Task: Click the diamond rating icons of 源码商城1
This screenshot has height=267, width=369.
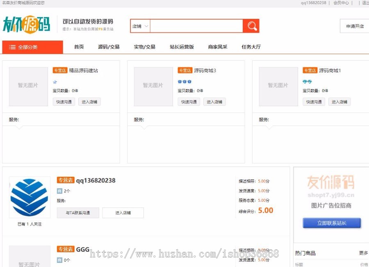Action: 307,82
